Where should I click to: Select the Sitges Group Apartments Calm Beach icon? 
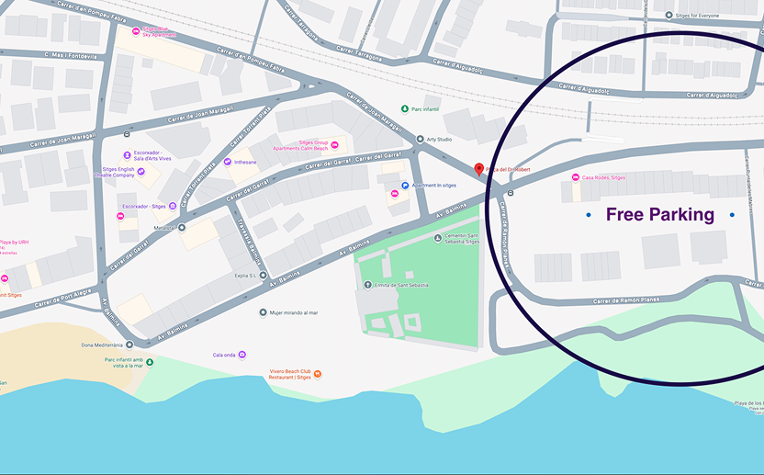click(x=335, y=145)
